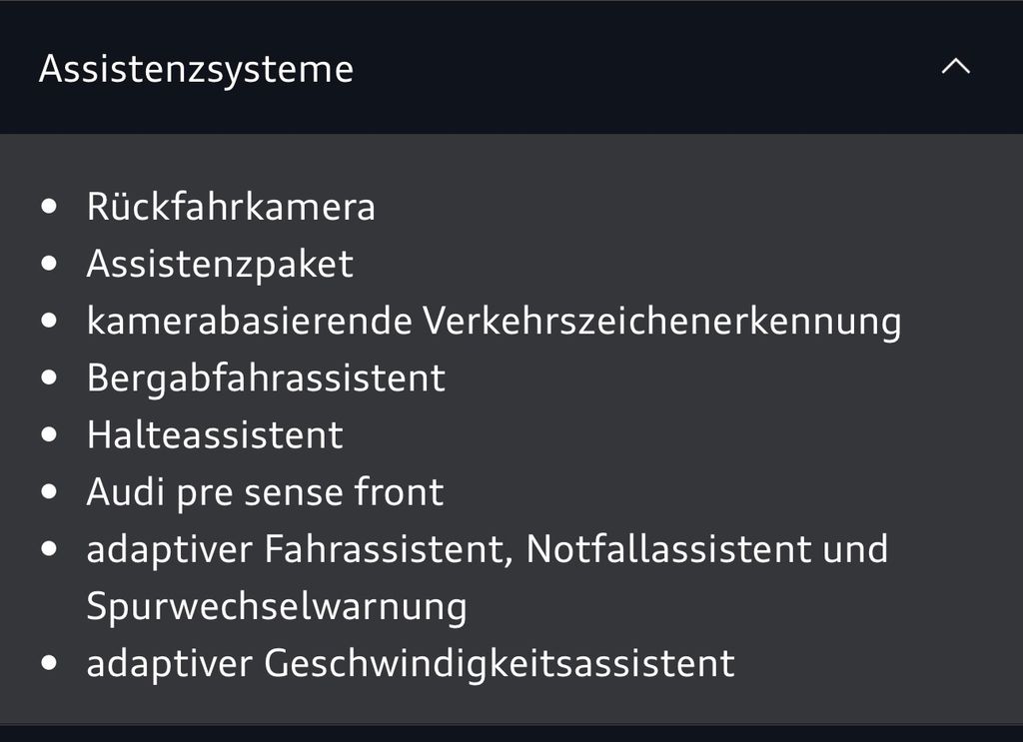Select adaptiver Geschwindigkeitsassistent entry

pos(411,663)
